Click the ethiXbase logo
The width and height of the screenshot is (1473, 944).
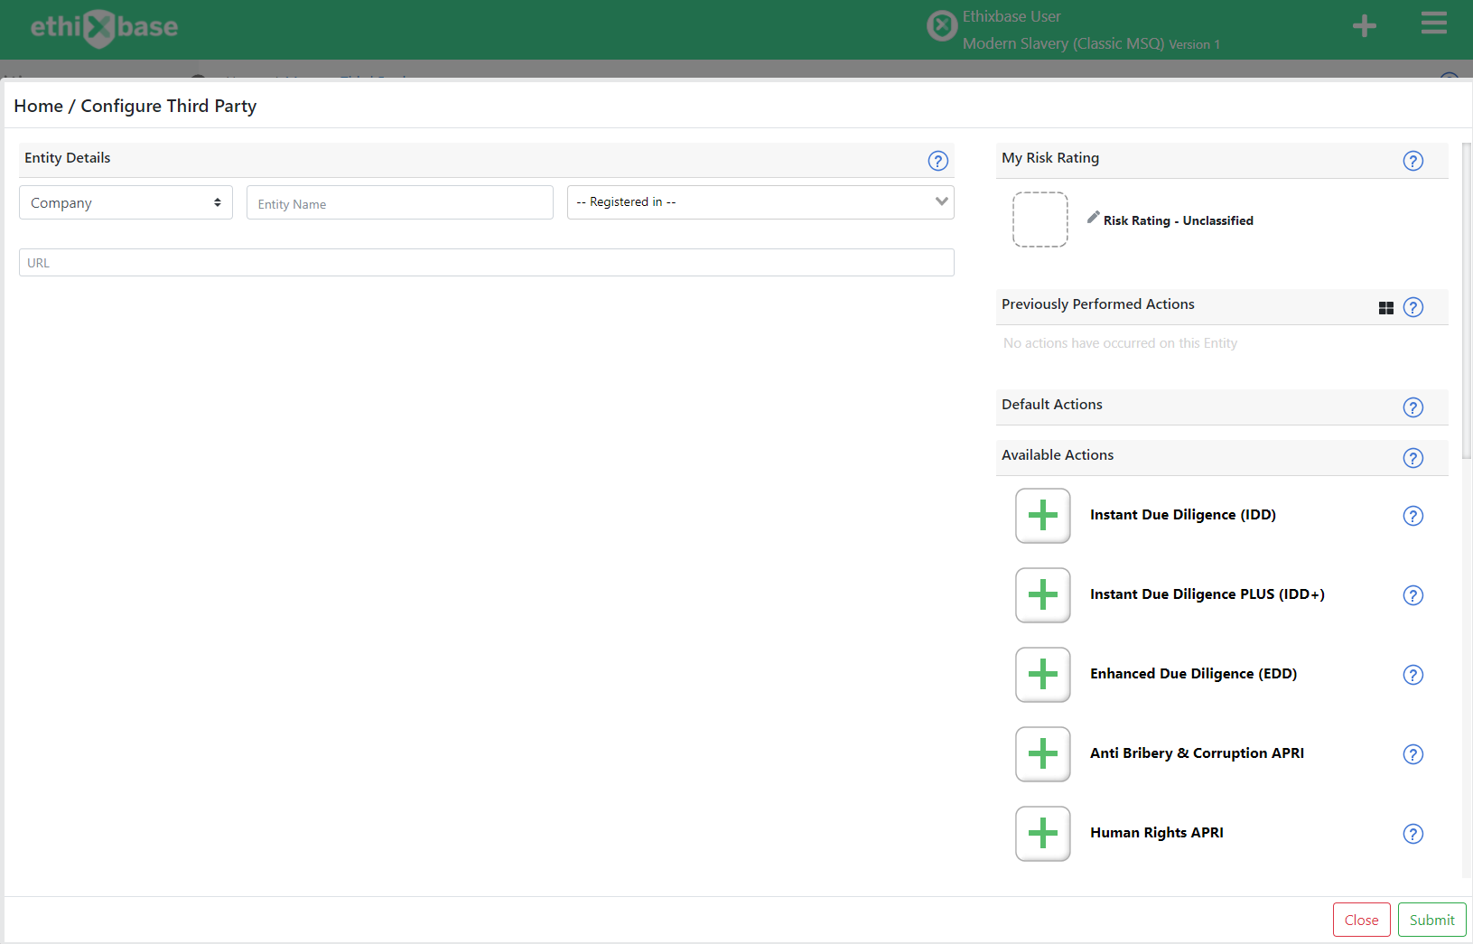pos(104,28)
